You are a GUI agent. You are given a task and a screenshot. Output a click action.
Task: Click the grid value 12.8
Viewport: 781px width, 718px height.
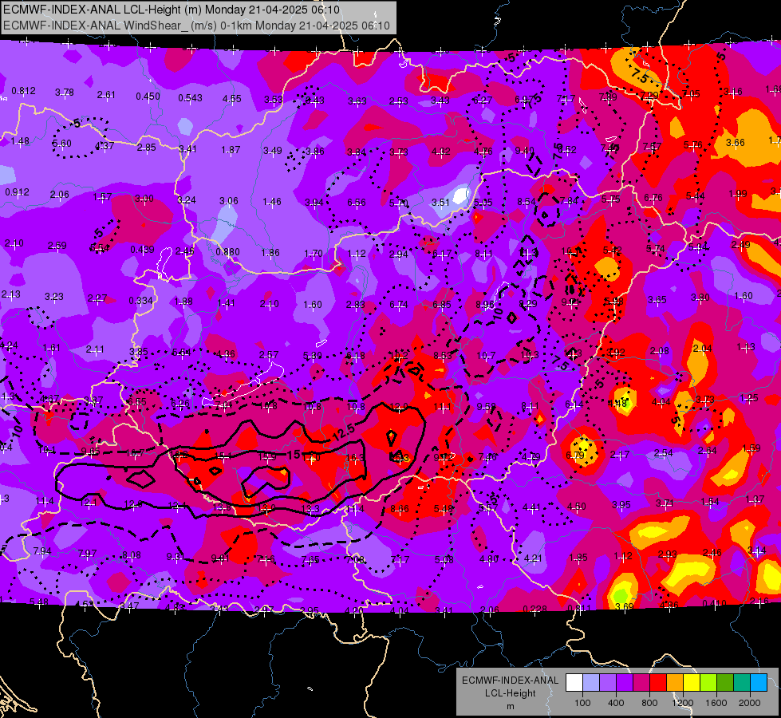[133, 503]
